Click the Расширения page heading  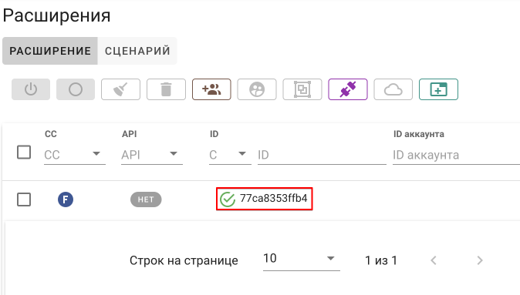click(57, 15)
